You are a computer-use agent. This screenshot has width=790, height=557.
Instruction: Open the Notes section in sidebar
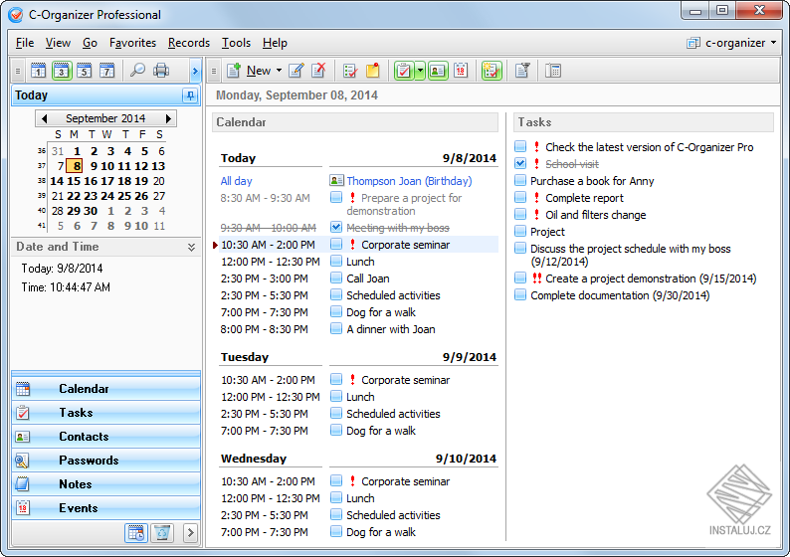105,484
